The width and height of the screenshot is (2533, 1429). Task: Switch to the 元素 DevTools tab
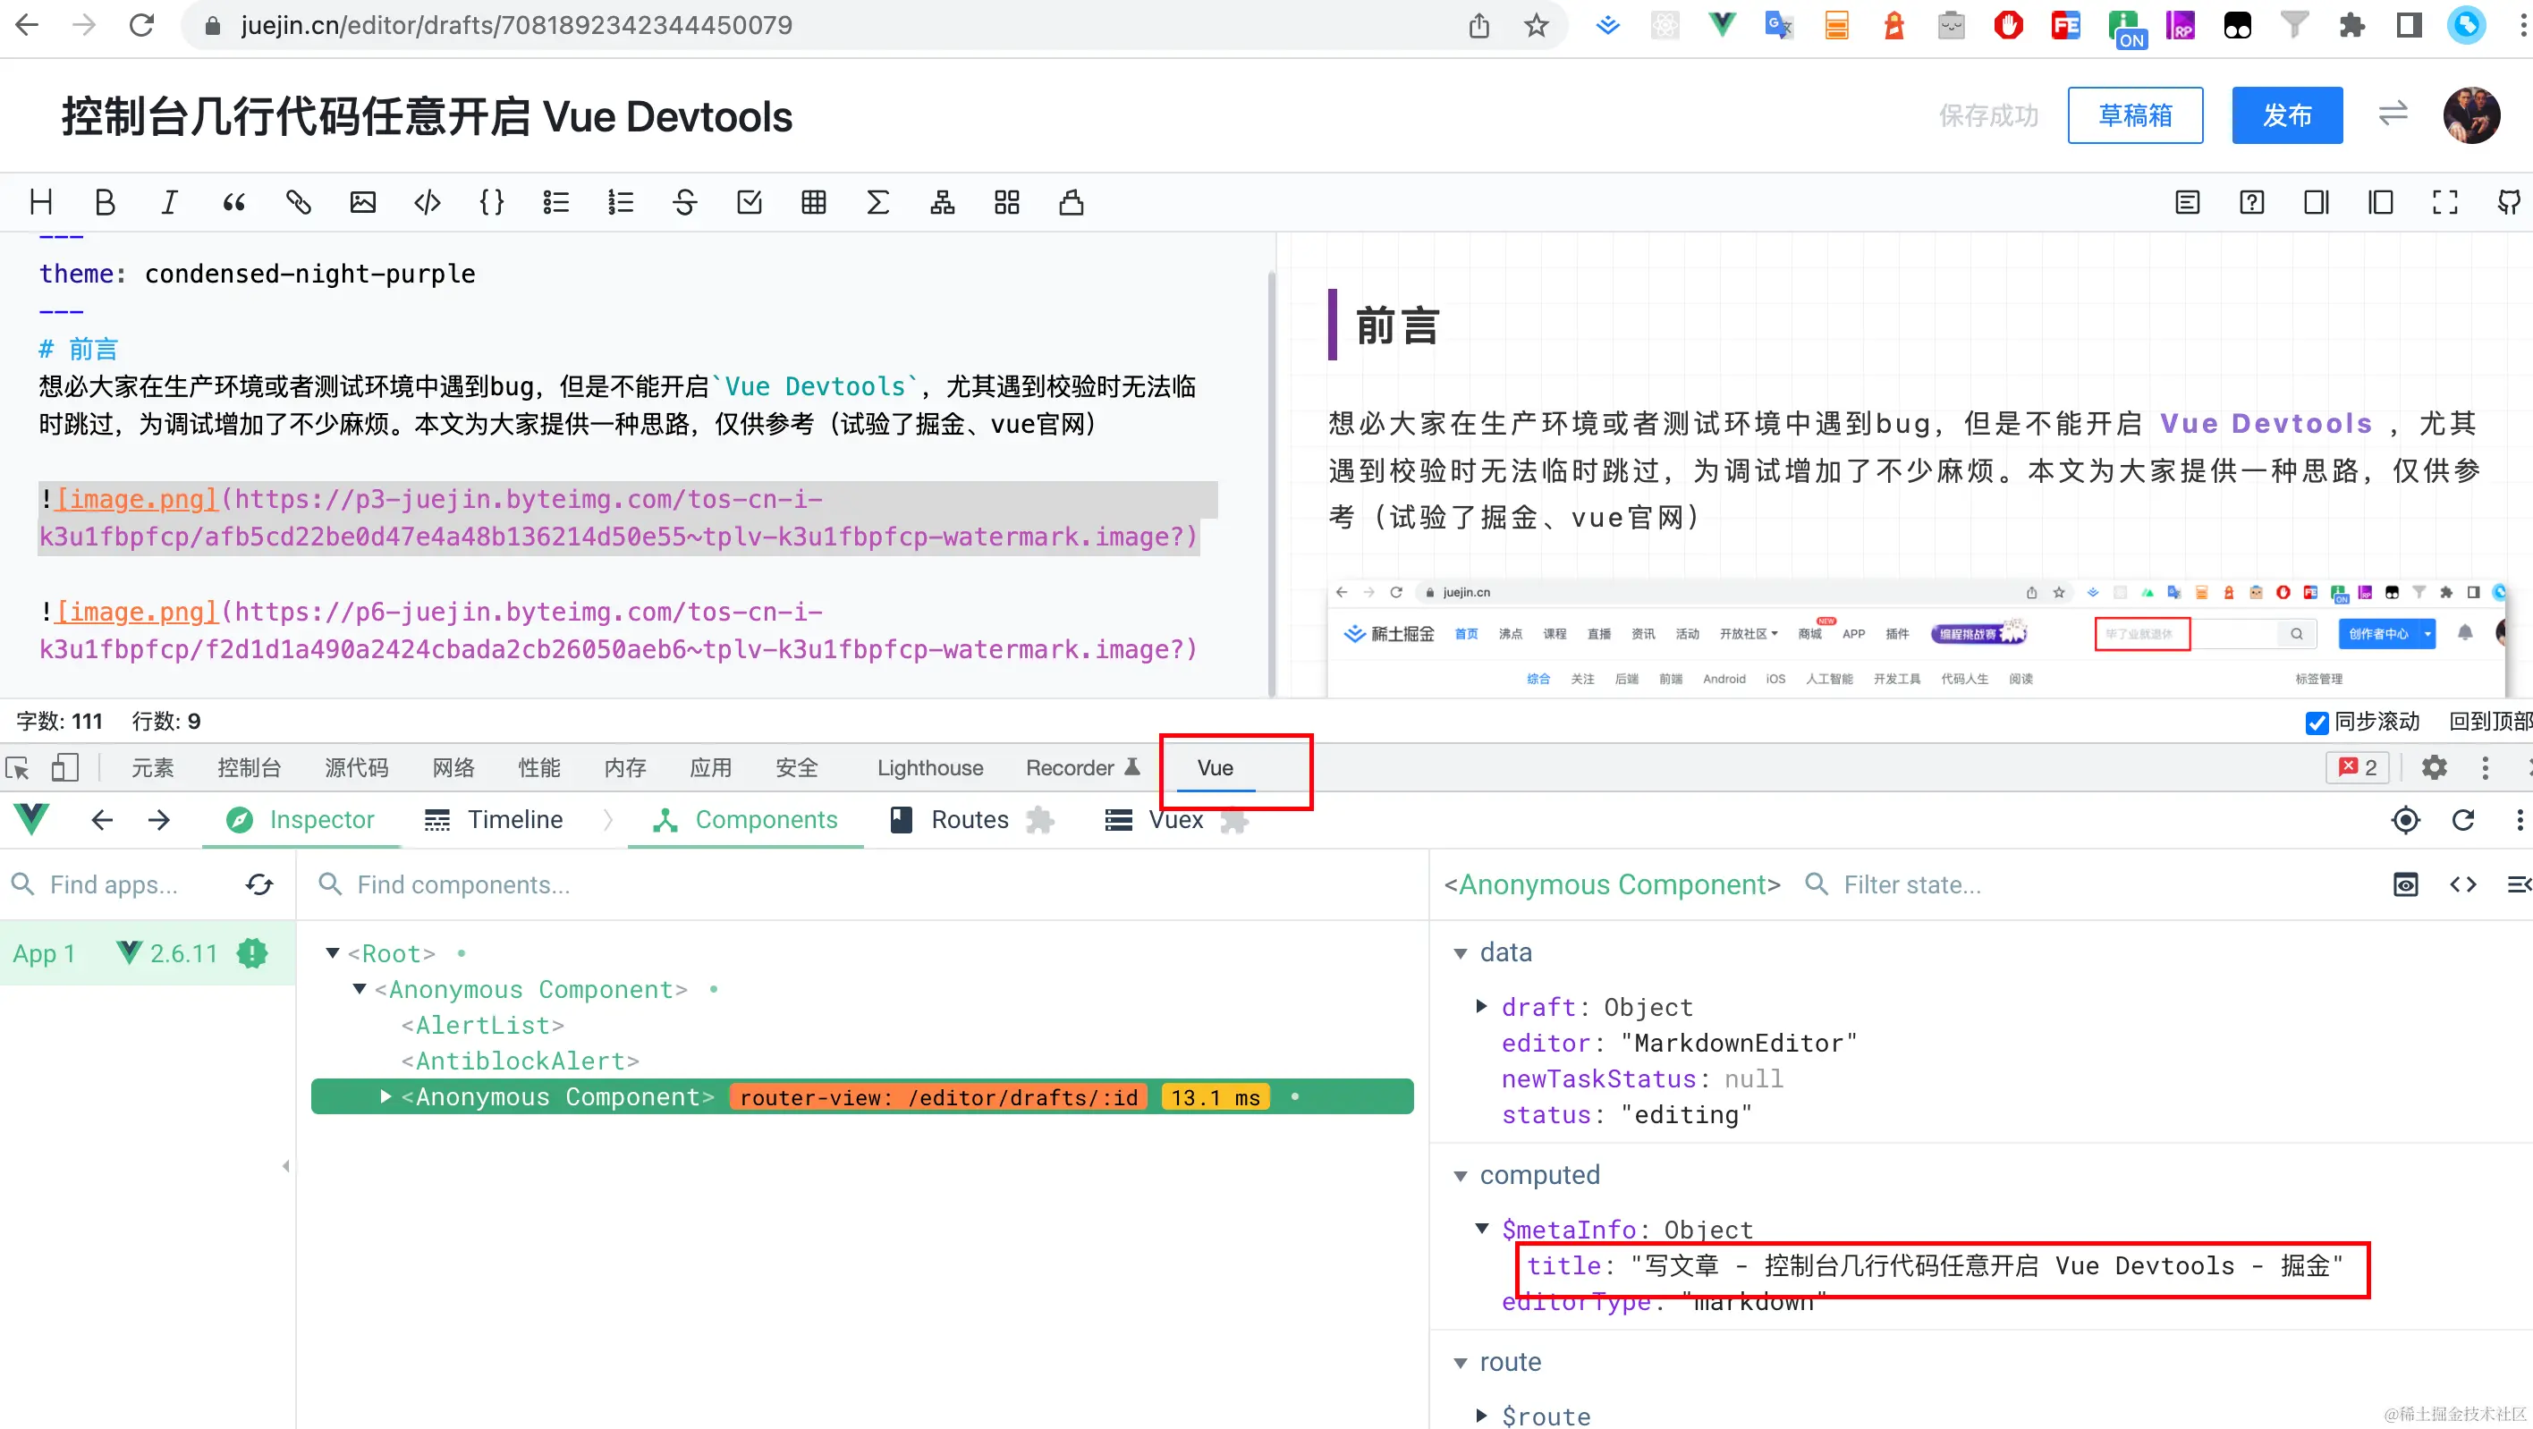[152, 767]
